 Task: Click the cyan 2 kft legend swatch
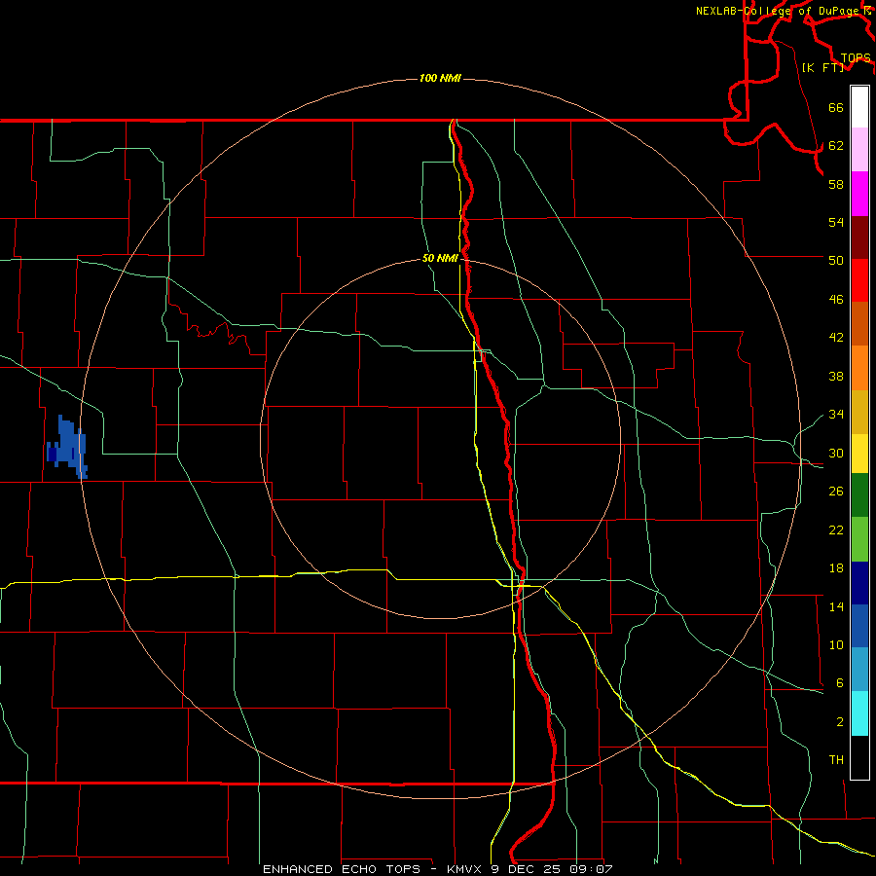coord(859,713)
